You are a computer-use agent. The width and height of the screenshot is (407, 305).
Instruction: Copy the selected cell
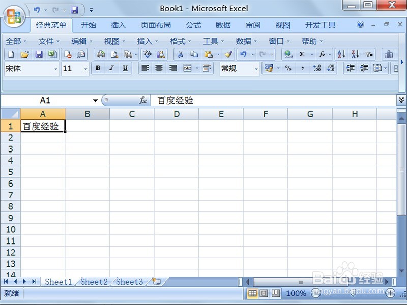(194, 54)
